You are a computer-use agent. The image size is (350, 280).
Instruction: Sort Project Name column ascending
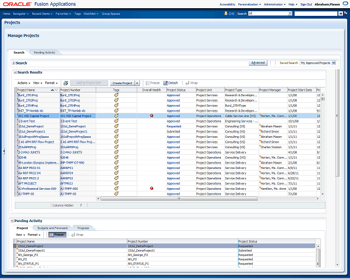pyautogui.click(x=52, y=90)
